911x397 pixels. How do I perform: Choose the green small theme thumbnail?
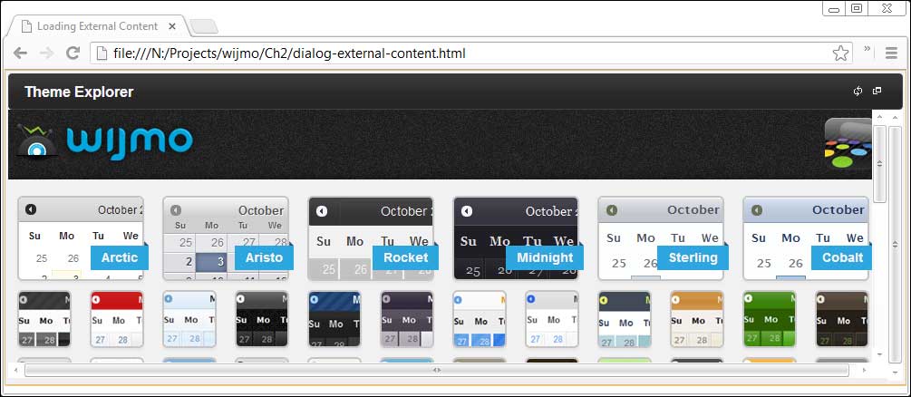770,319
